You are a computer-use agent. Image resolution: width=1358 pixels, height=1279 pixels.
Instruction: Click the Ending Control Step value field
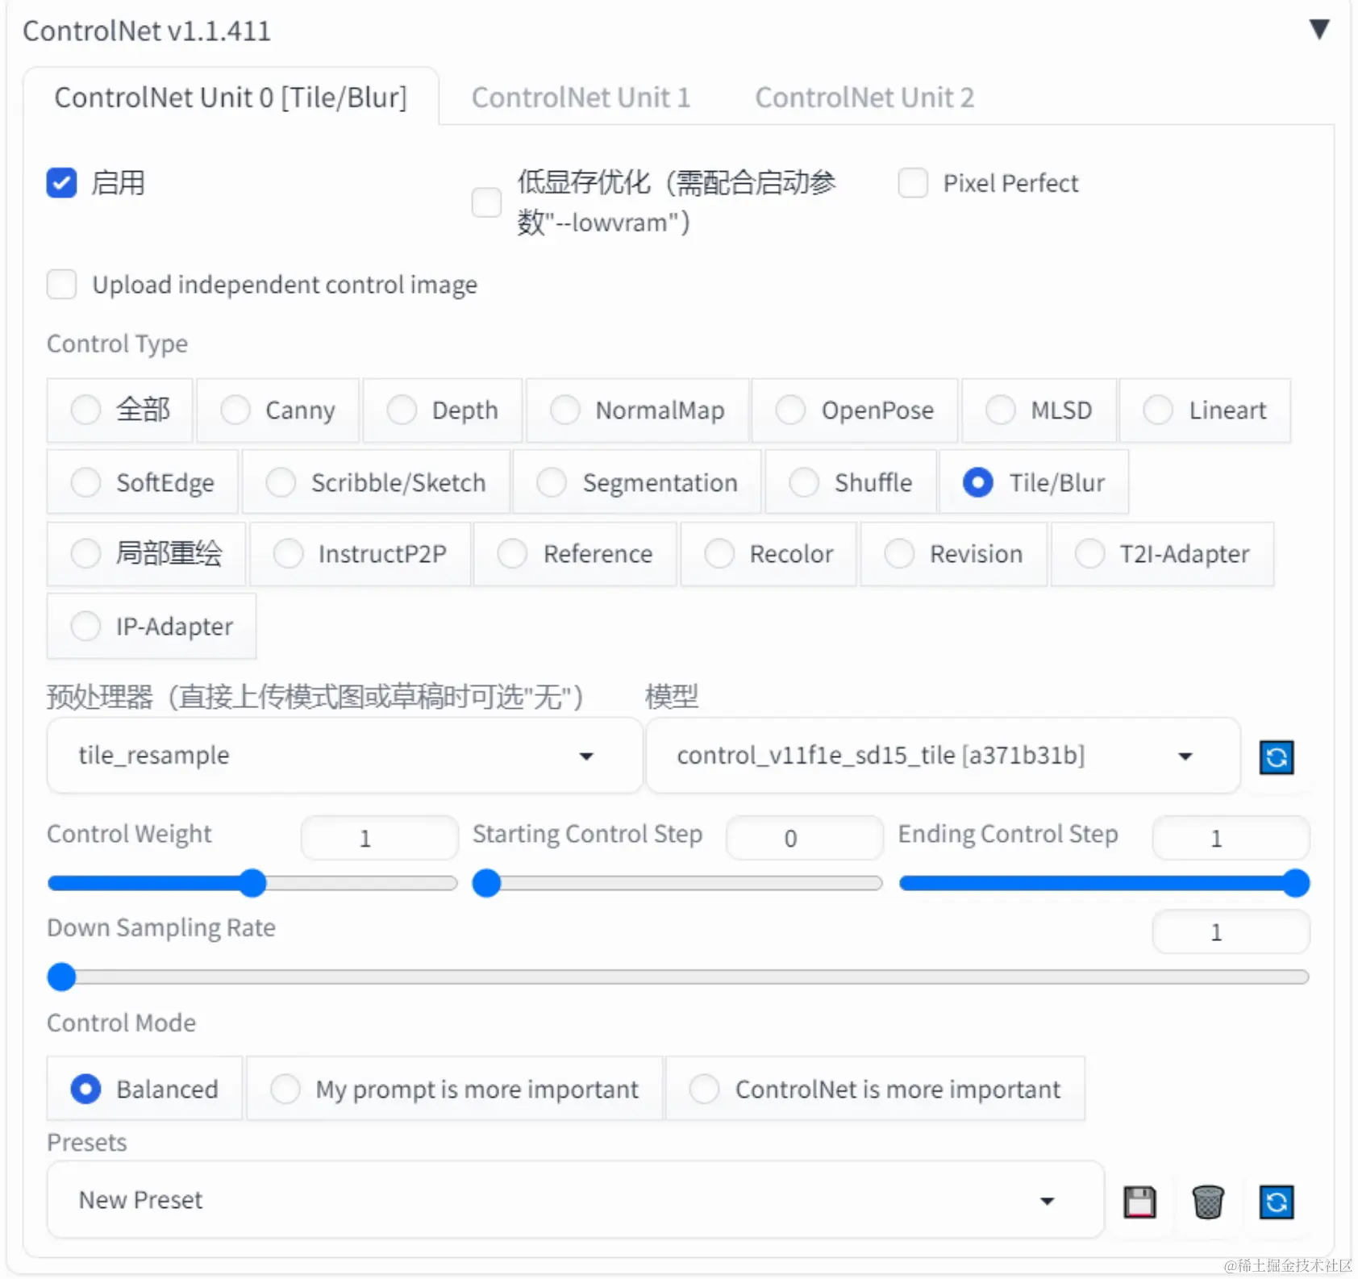1231,838
